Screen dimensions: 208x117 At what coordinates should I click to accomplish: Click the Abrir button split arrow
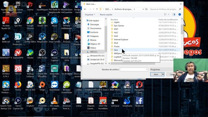(163, 74)
